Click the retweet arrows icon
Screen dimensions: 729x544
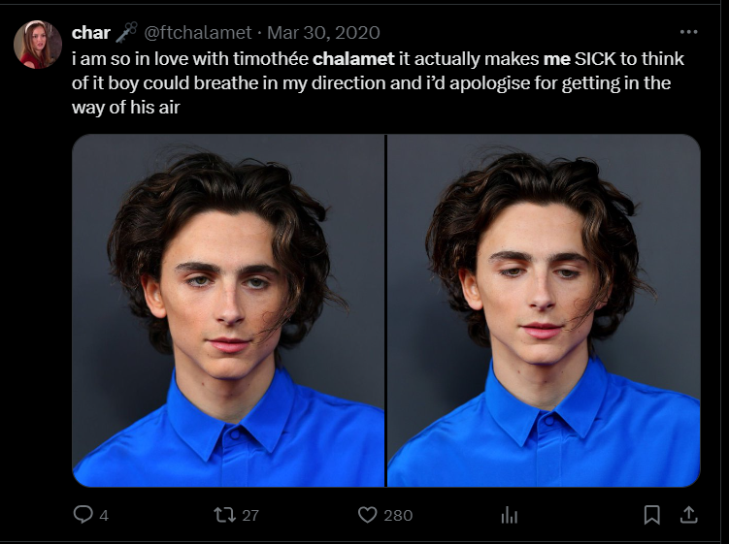coord(223,515)
